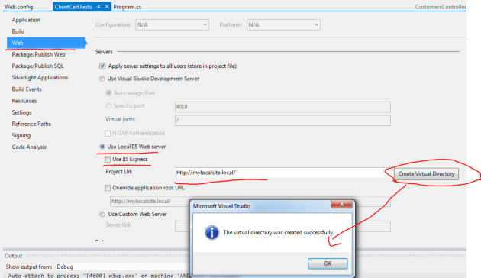Close the Microsoft Visual Studio dialog
481x278 pixels.
341,204
